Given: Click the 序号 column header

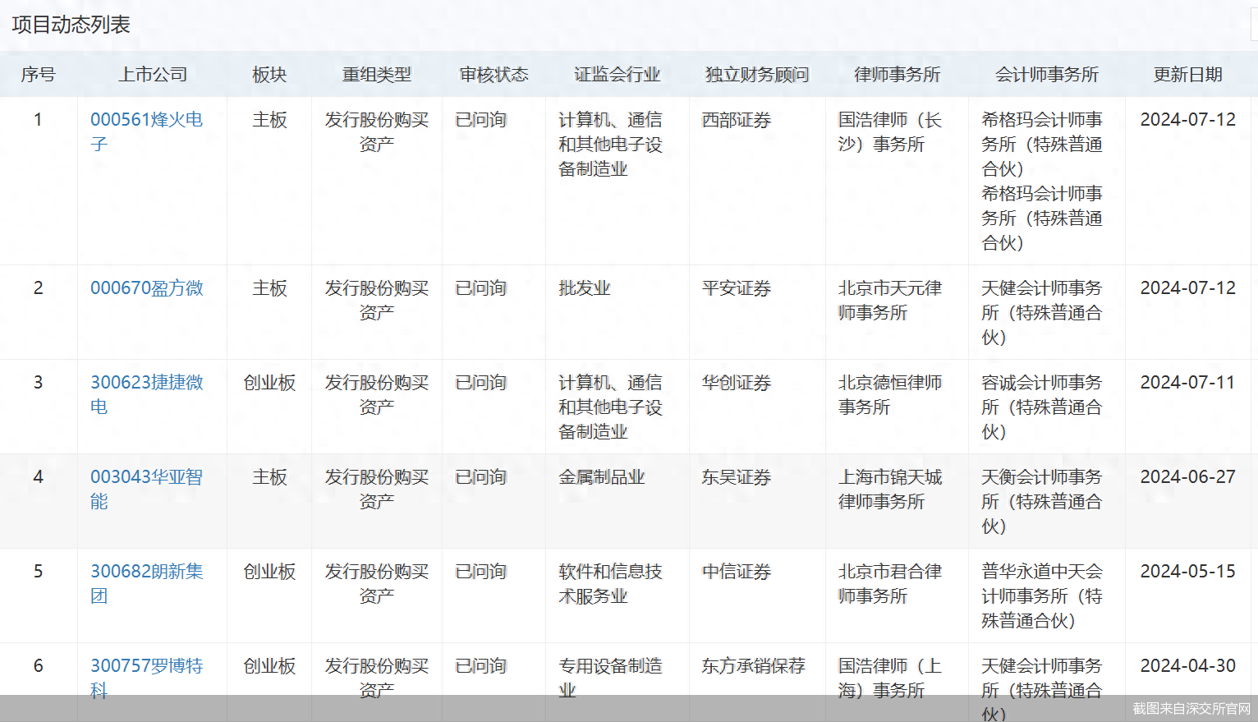Looking at the screenshot, I should (38, 75).
